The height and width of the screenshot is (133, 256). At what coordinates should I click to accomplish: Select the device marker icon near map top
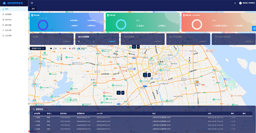[x=134, y=47]
